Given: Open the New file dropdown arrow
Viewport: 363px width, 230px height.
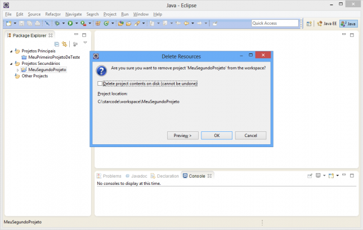Looking at the screenshot, I should (15, 24).
